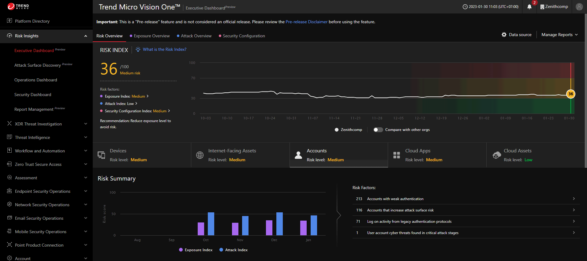Screen dimensions: 587x261
Task: Click the Assessment icon
Action: [x=9, y=177]
